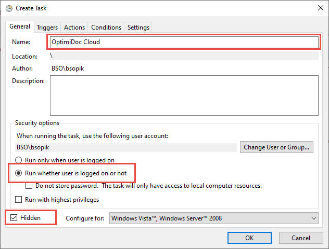Image resolution: width=329 pixels, height=249 pixels.
Task: Click the Location field showing a backslash
Action: [x=183, y=56]
